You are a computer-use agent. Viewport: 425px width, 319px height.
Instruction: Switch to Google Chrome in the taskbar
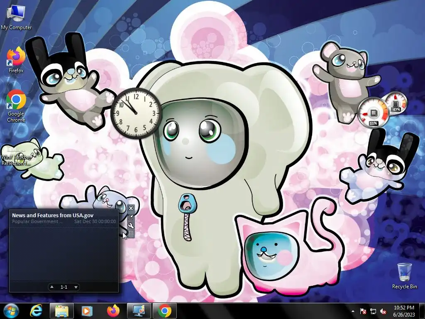(x=164, y=311)
